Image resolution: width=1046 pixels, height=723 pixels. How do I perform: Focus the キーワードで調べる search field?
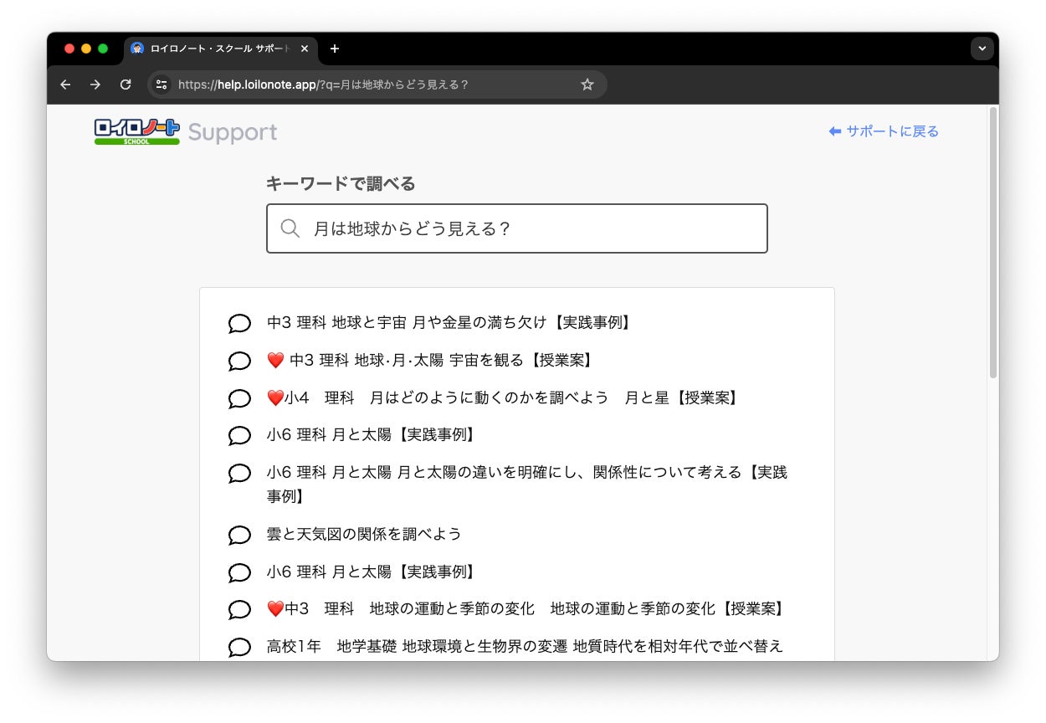coord(516,228)
